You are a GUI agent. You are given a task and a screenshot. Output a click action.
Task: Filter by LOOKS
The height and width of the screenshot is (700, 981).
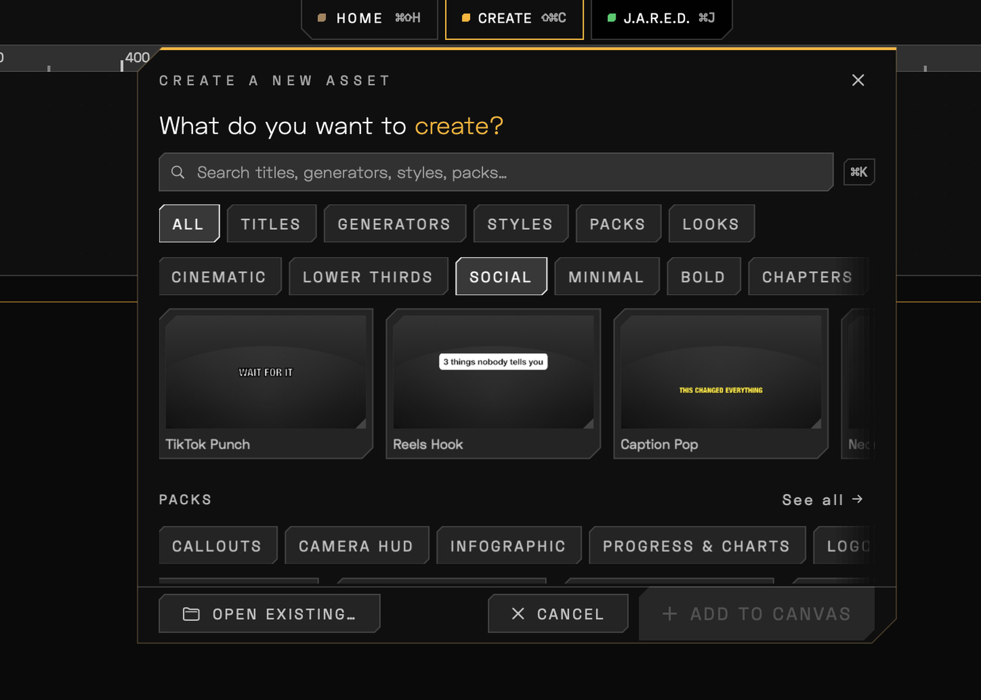[711, 224]
